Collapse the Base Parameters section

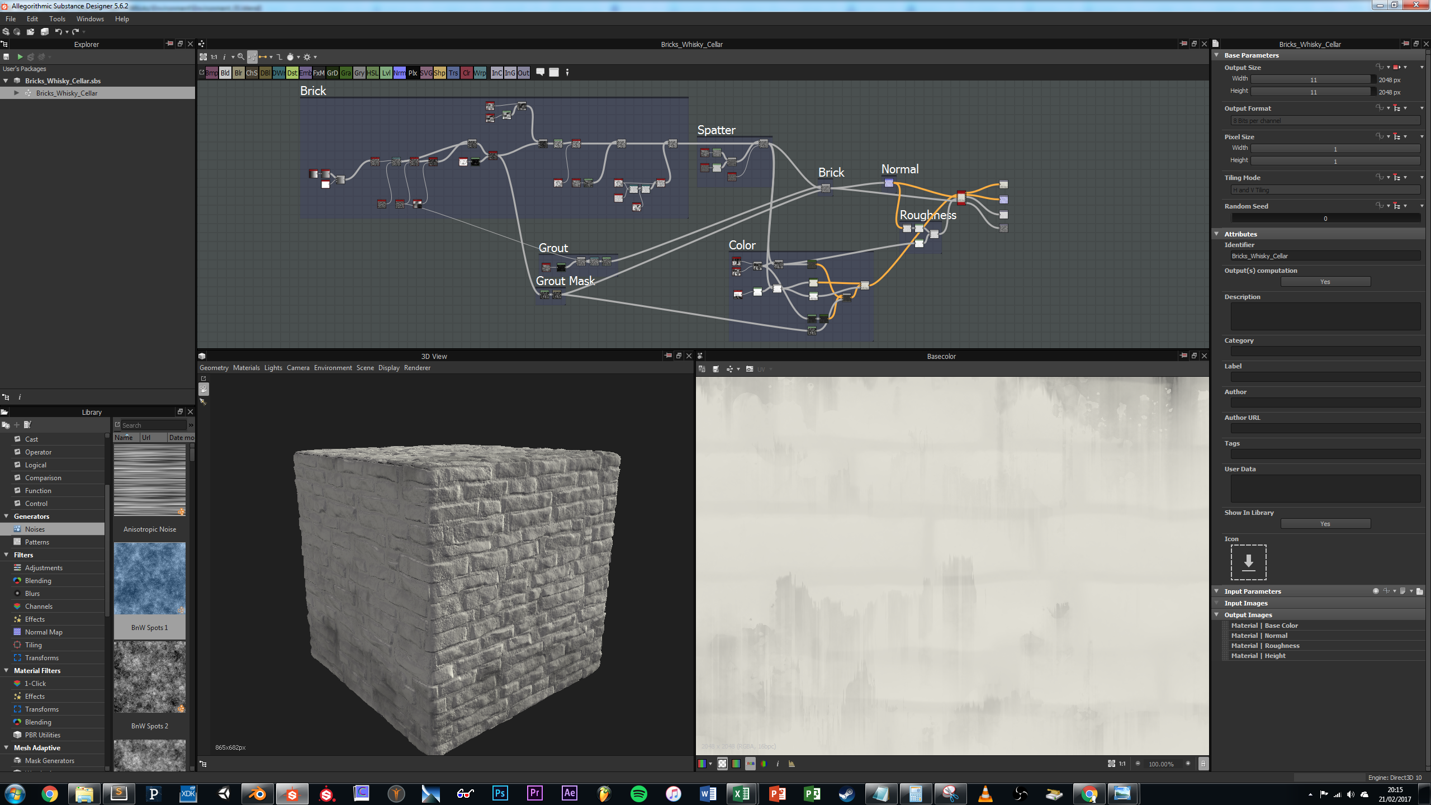(1217, 55)
